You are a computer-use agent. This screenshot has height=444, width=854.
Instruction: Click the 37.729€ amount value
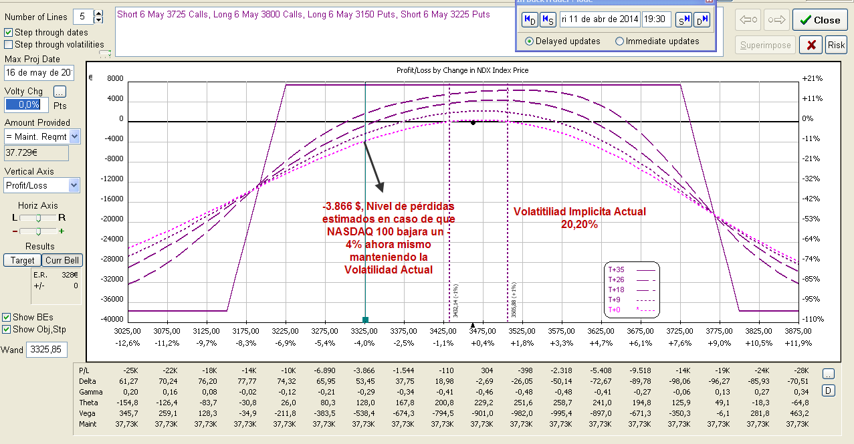coord(36,153)
